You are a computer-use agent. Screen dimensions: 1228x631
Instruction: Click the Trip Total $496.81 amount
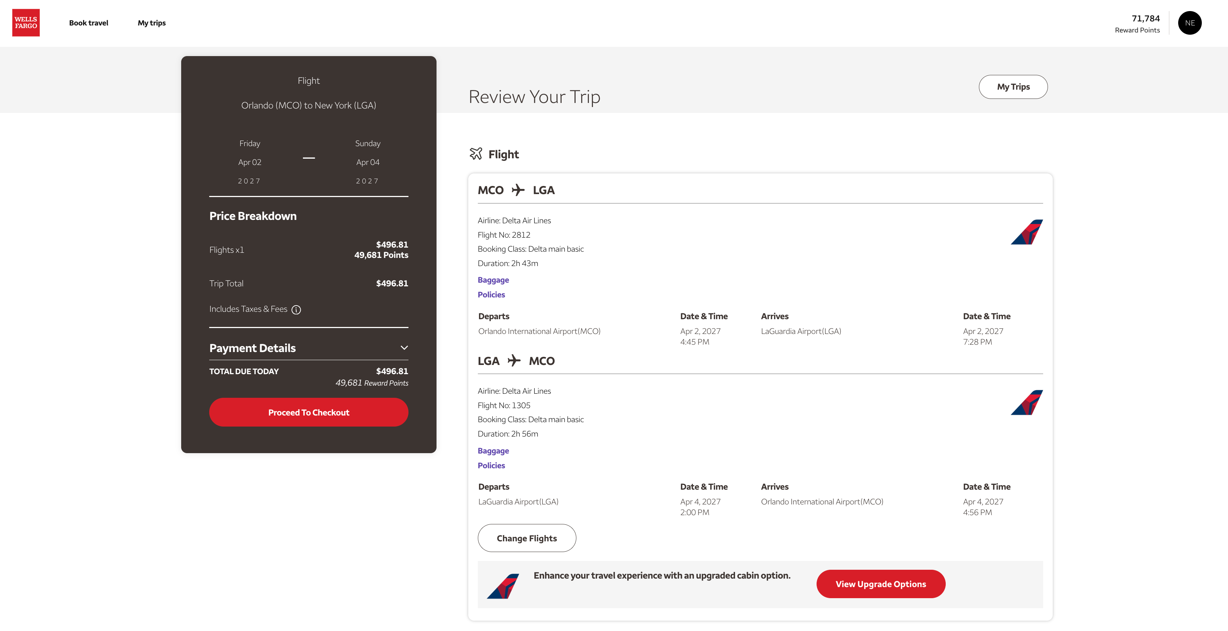click(392, 283)
